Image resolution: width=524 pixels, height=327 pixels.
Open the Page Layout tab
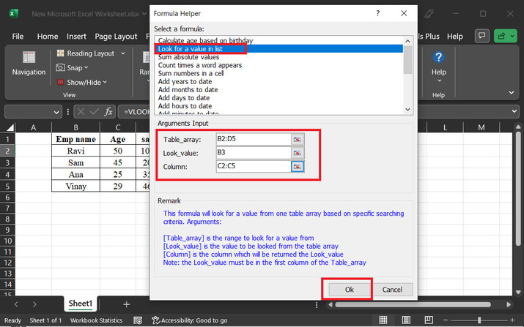[116, 36]
